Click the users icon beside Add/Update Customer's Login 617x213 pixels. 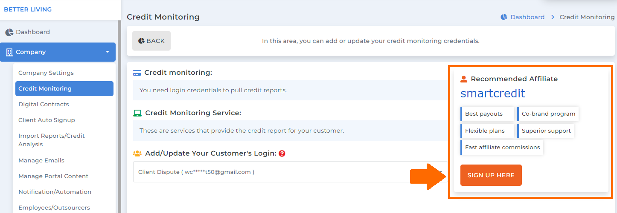click(x=137, y=153)
